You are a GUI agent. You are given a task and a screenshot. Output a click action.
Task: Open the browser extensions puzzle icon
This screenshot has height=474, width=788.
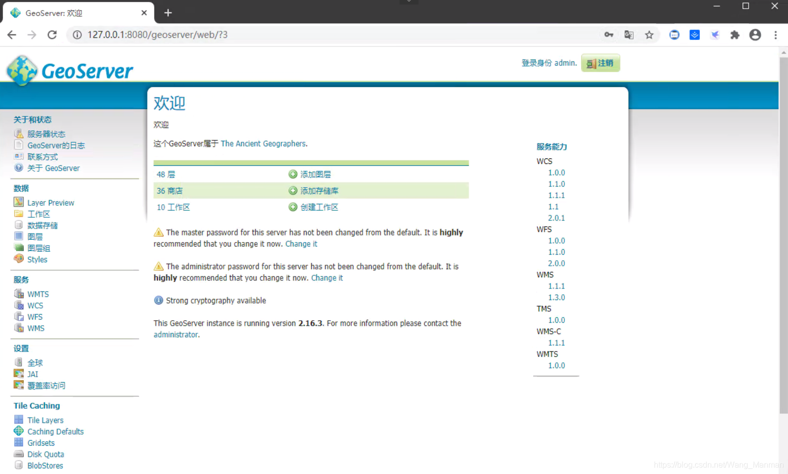pyautogui.click(x=735, y=35)
